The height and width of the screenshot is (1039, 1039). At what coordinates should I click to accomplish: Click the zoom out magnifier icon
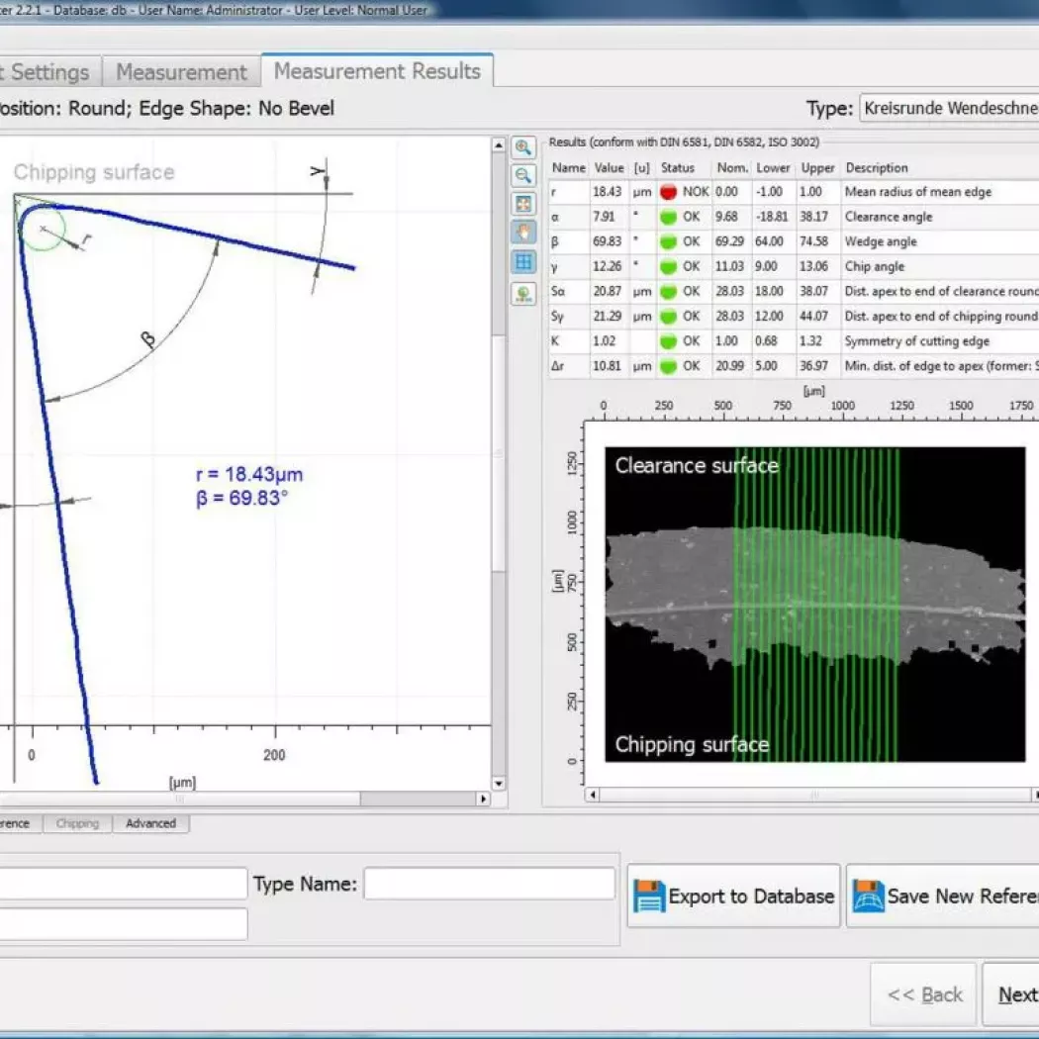(x=523, y=176)
